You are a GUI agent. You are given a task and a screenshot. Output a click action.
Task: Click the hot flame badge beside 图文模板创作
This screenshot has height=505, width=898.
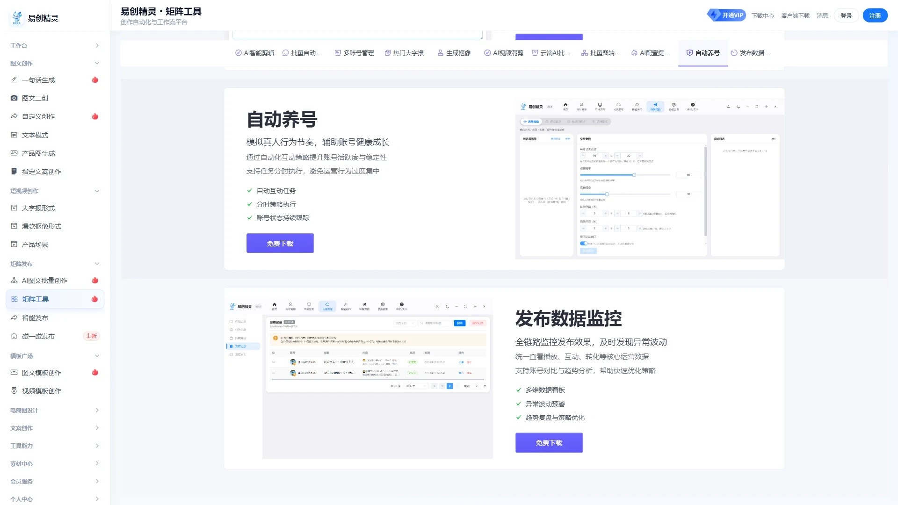pyautogui.click(x=95, y=373)
